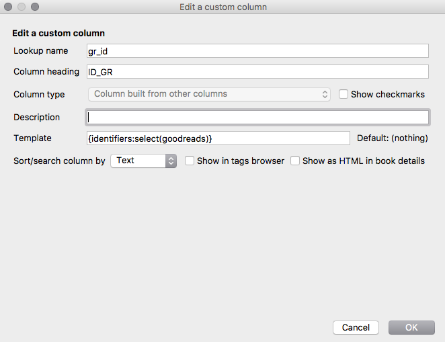Screen dimensions: 445x342
Task: Click the Template input field
Action: coord(218,138)
